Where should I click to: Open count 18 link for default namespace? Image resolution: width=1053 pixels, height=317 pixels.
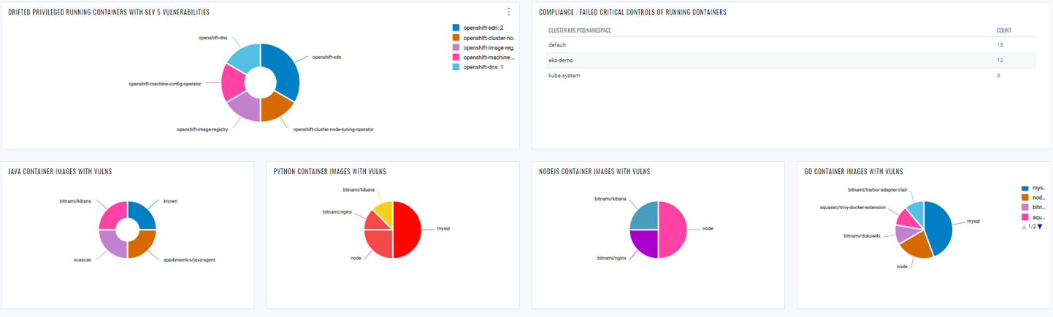(x=1000, y=45)
